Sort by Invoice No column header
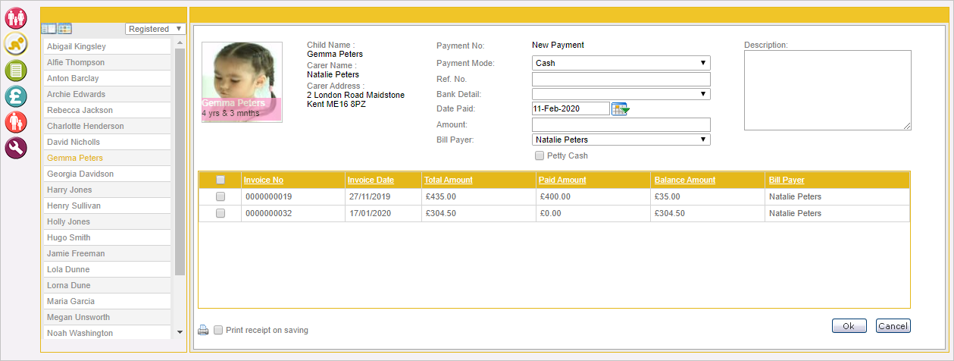954x361 pixels. [263, 180]
